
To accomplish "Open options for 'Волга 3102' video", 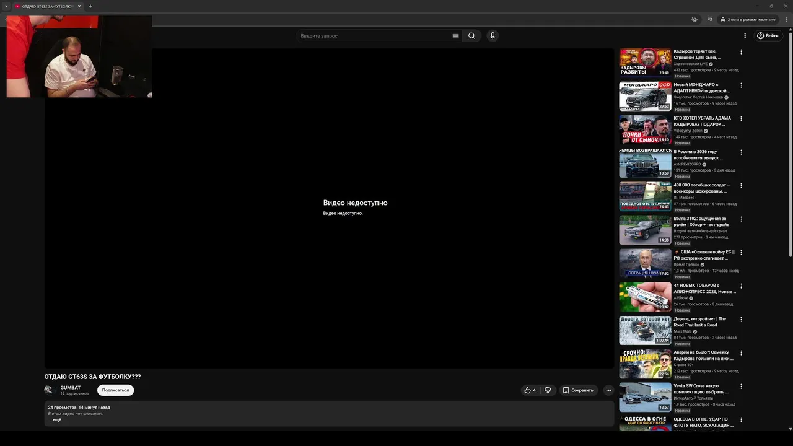I will [741, 219].
